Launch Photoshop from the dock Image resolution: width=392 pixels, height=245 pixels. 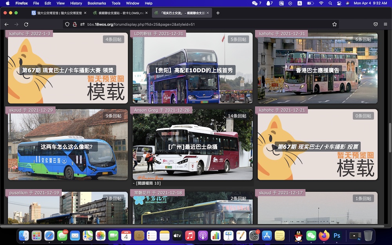point(337,236)
